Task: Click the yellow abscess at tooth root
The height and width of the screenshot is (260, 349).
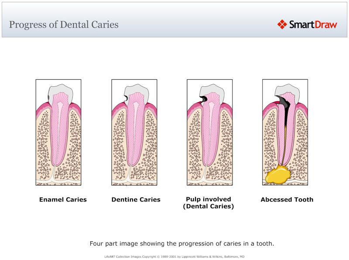Action: tap(278, 173)
